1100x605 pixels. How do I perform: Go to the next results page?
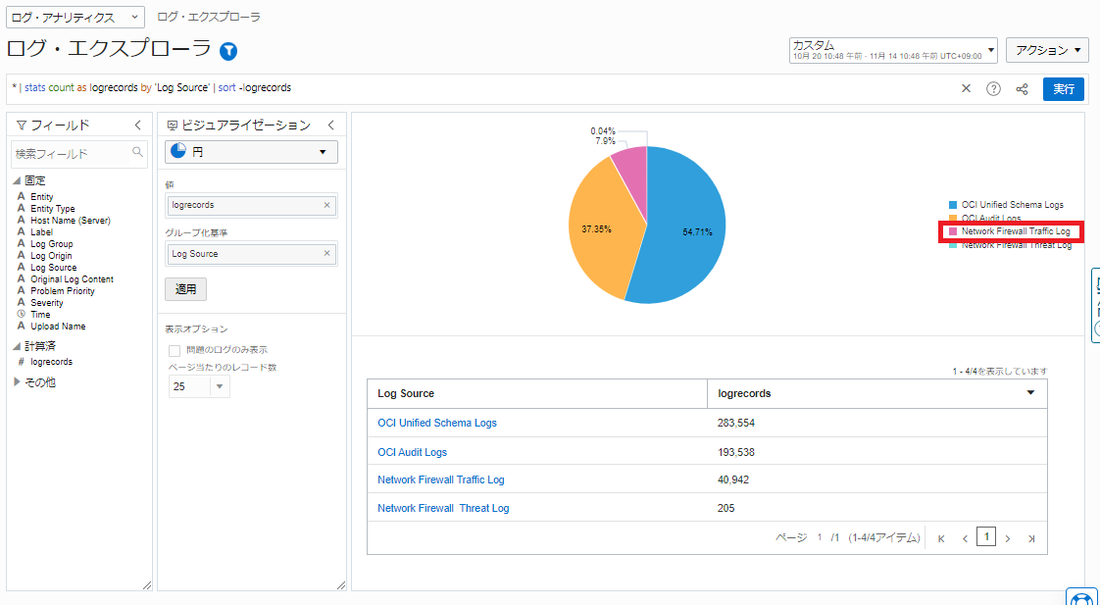pyautogui.click(x=1008, y=538)
